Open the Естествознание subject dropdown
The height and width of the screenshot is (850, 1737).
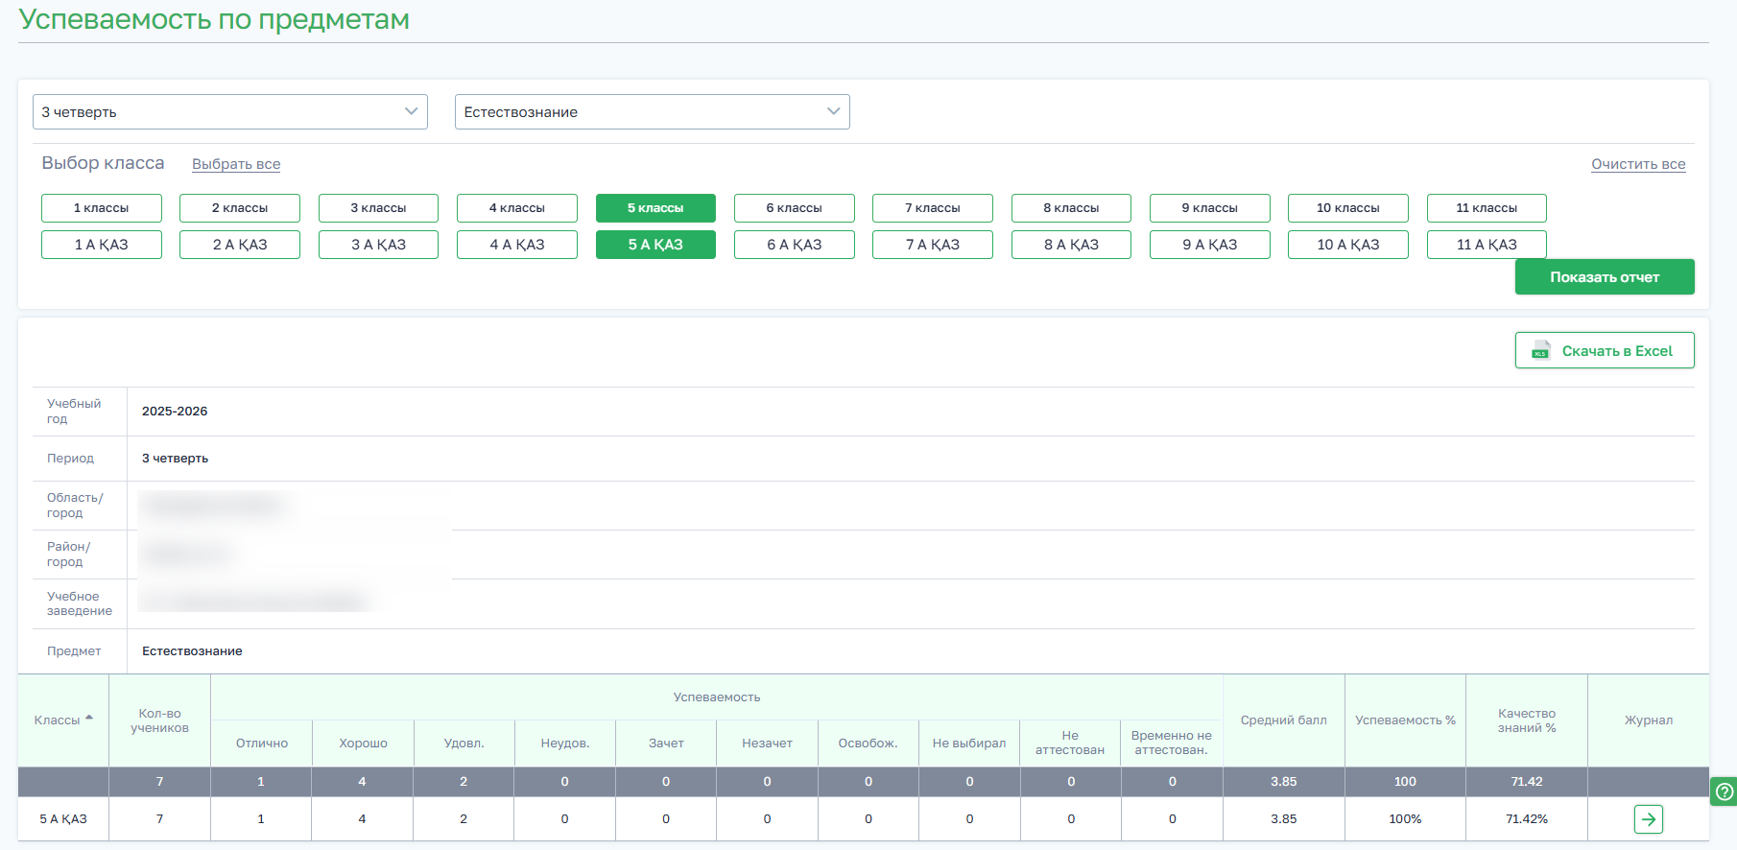pos(653,112)
